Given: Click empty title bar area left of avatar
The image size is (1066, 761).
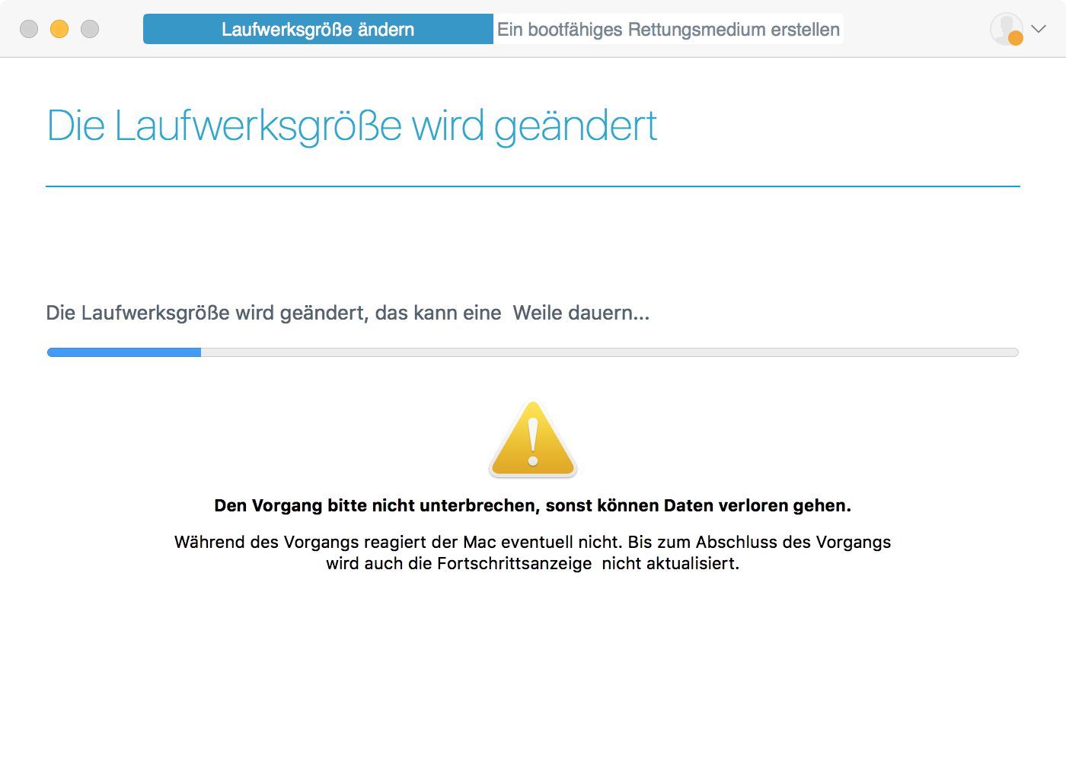Looking at the screenshot, I should click(x=914, y=29).
